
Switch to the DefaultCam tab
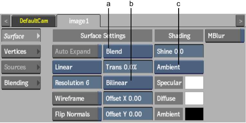[33, 21]
